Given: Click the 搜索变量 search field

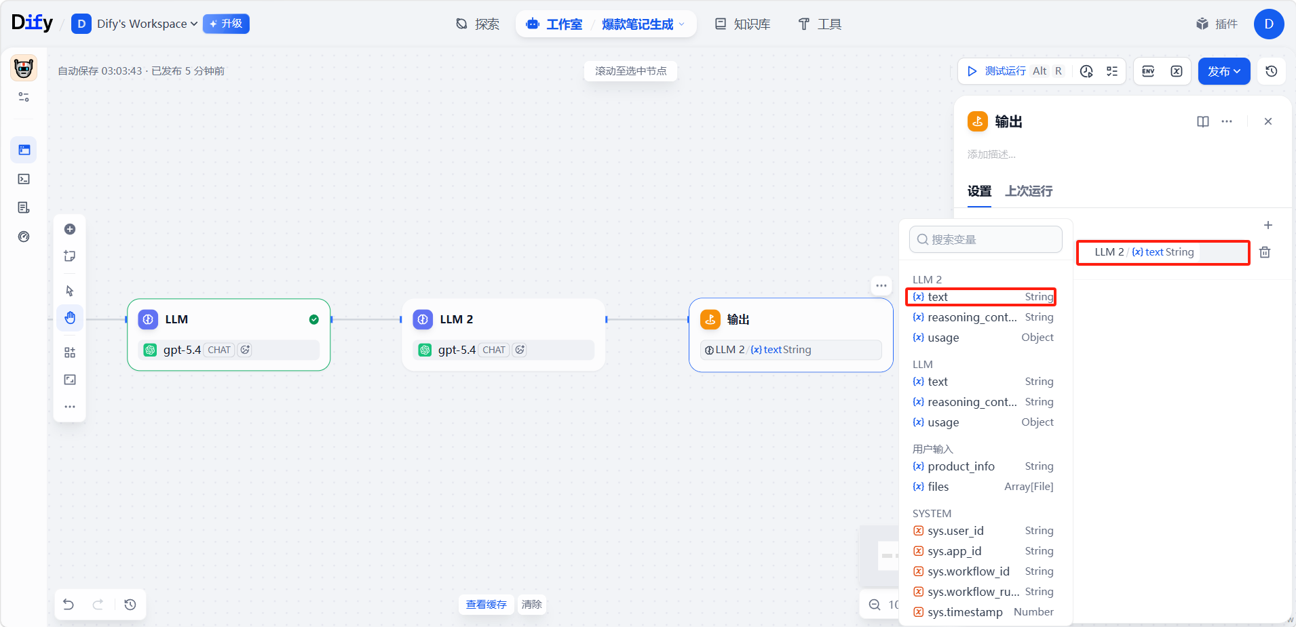Looking at the screenshot, I should [x=986, y=239].
